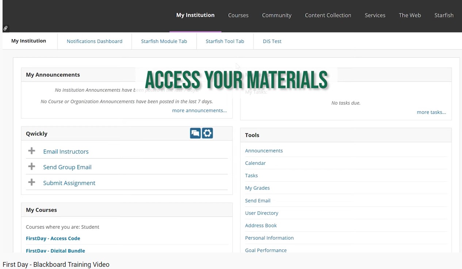Expand Send Group Email plus icon
The image size is (462, 269).
pyautogui.click(x=32, y=167)
